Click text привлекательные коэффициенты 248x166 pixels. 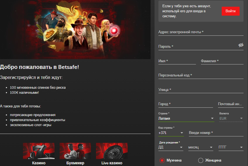click(x=38, y=120)
